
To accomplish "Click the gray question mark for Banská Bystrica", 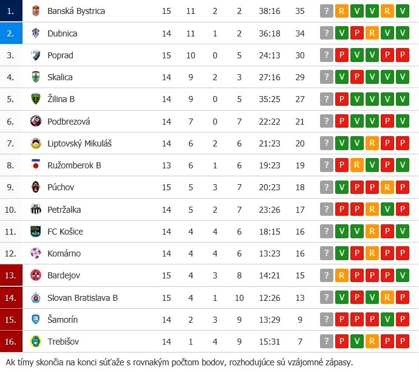I will point(327,11).
